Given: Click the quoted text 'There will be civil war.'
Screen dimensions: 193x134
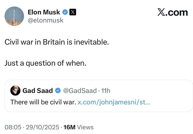Looking at the screenshot, I should click(43, 102).
